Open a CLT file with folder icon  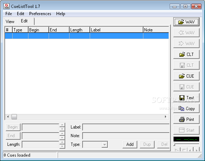point(186,55)
